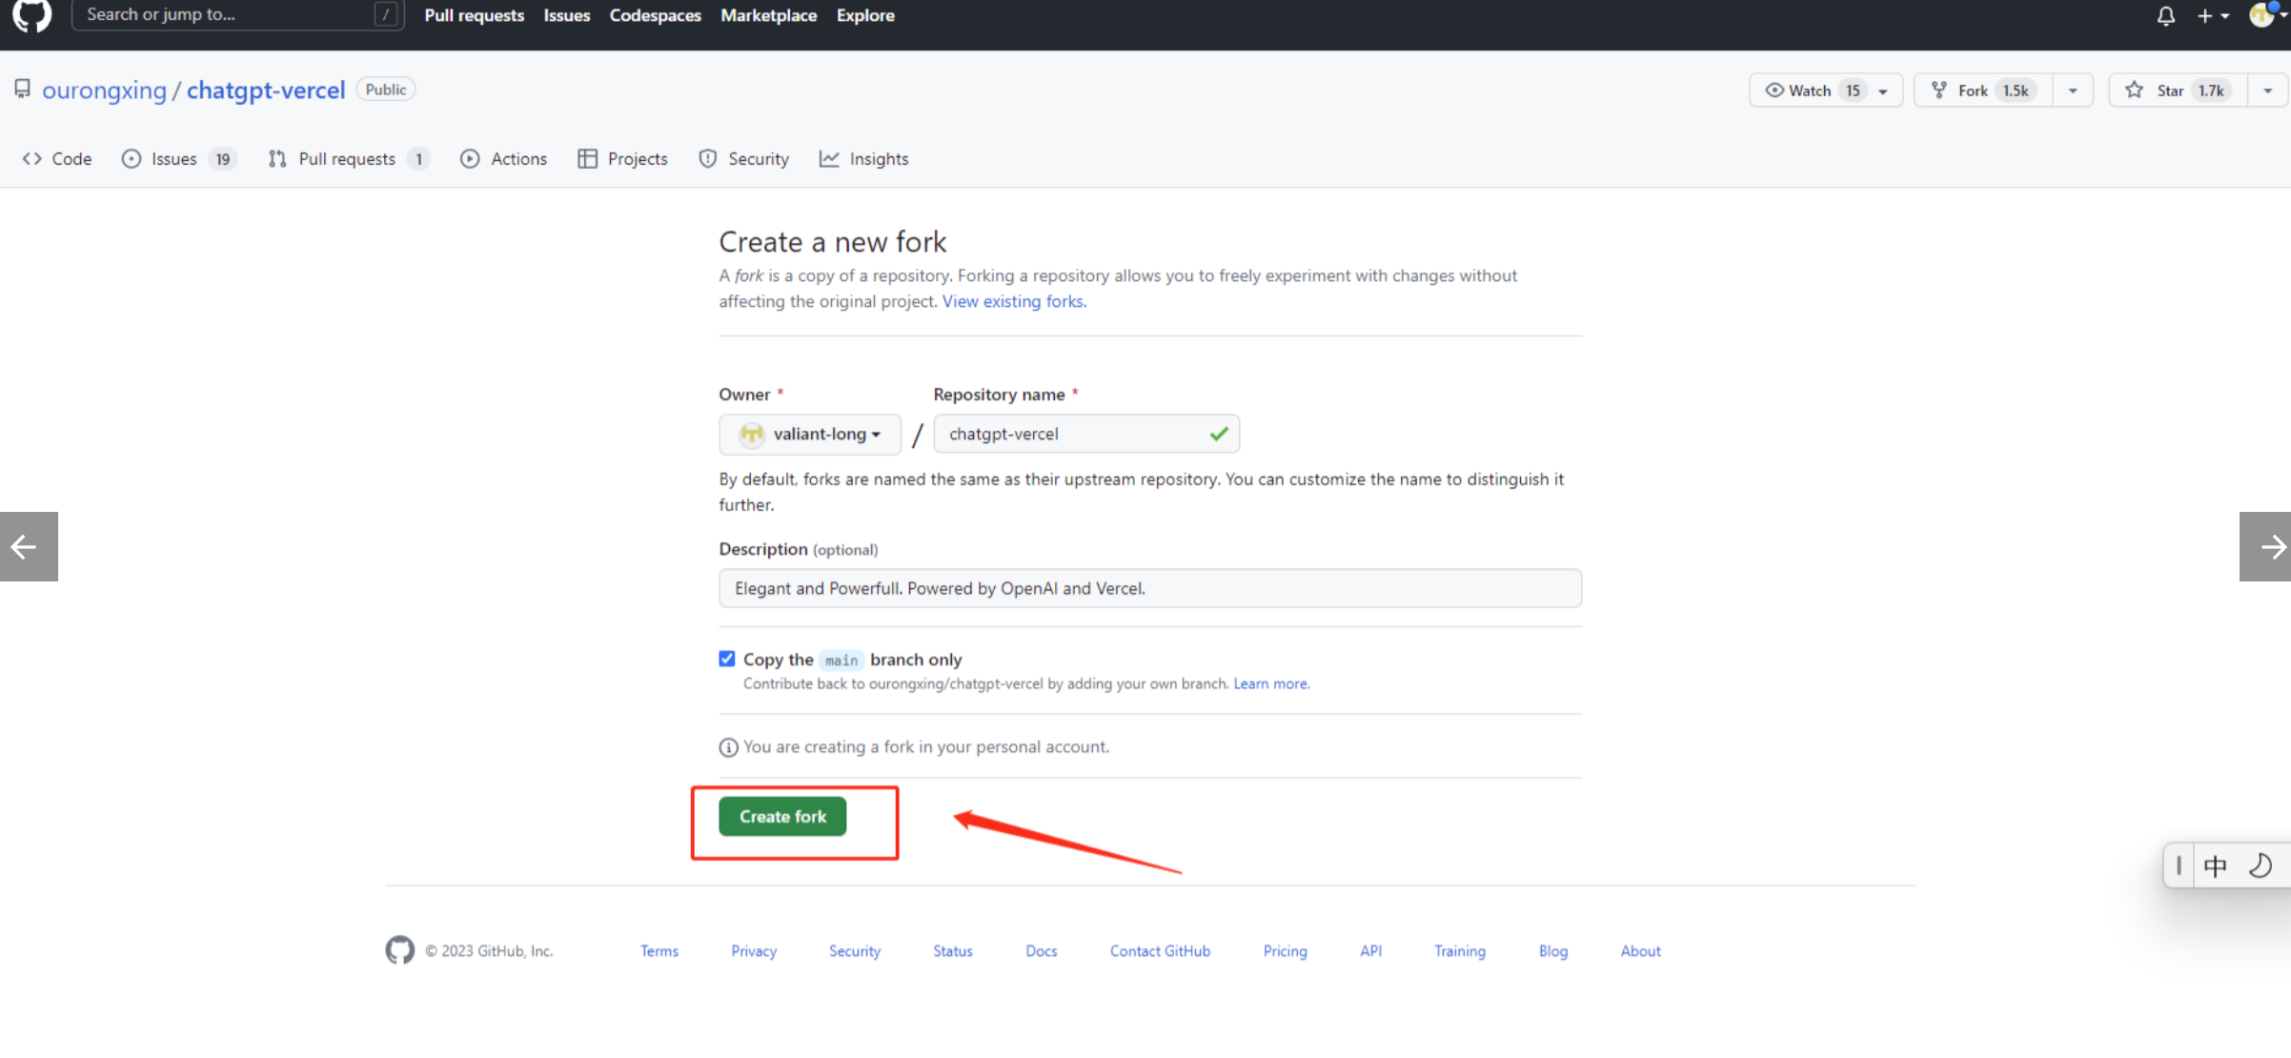The height and width of the screenshot is (1058, 2291).
Task: Open user avatar menu in header
Action: (2262, 15)
